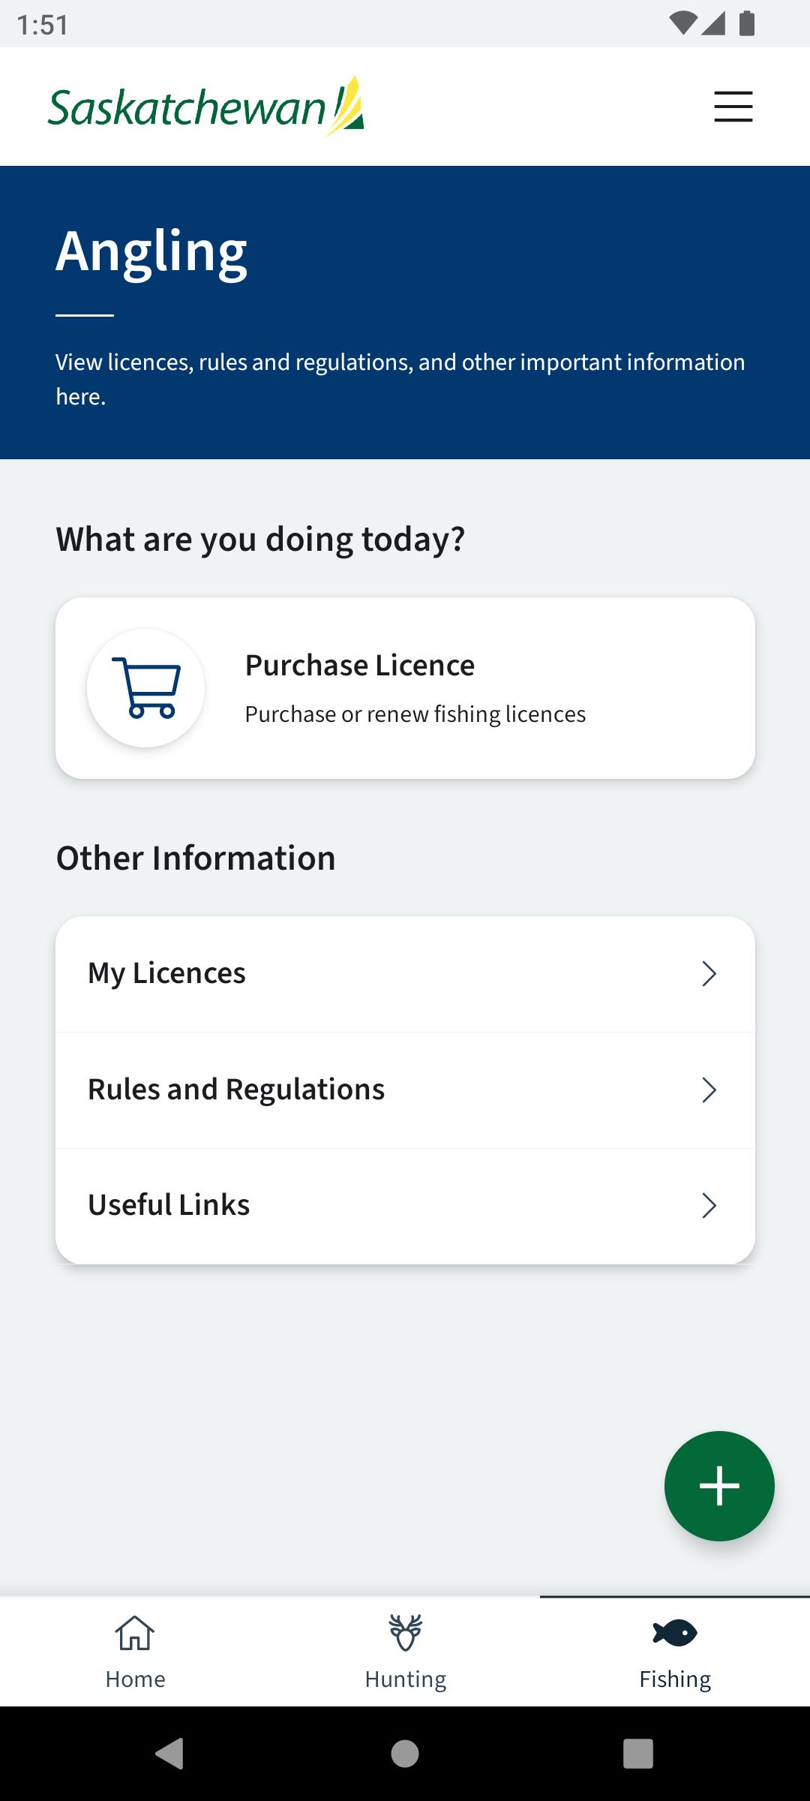The width and height of the screenshot is (810, 1801).
Task: Expand Useful Links chevron arrow
Action: (x=709, y=1205)
